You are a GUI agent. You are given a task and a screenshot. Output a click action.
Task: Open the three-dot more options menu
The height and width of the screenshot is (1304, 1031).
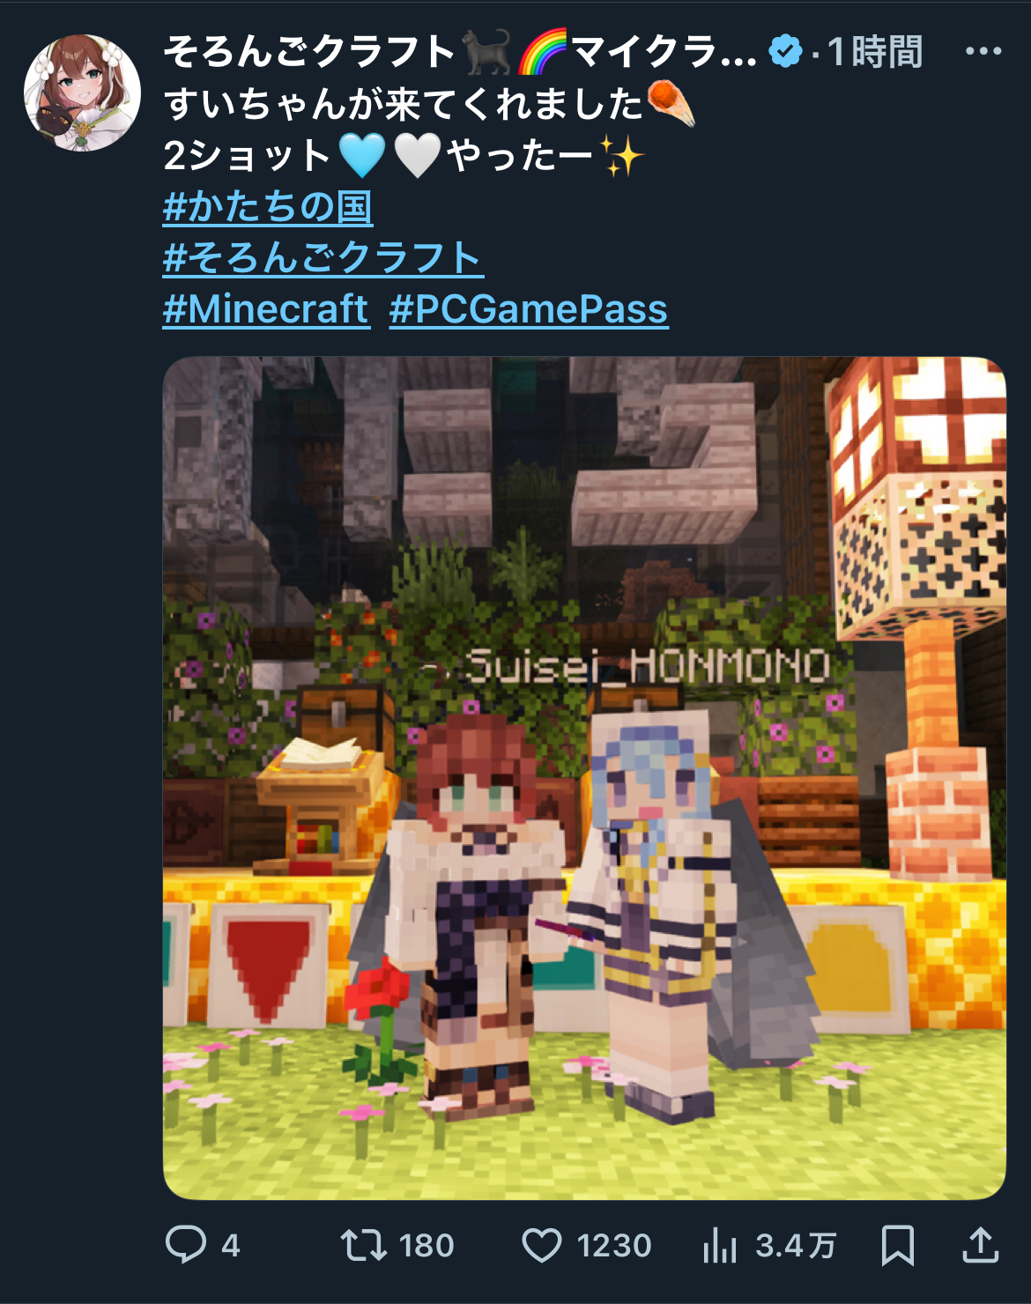[x=983, y=51]
